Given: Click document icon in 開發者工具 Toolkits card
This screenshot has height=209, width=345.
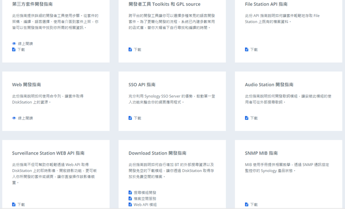Looking at the screenshot, I should (x=130, y=49).
